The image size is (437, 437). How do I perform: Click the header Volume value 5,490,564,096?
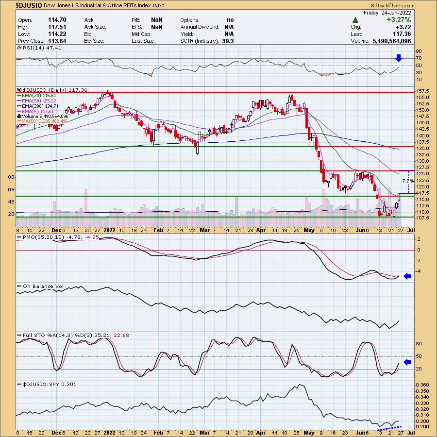(391, 41)
